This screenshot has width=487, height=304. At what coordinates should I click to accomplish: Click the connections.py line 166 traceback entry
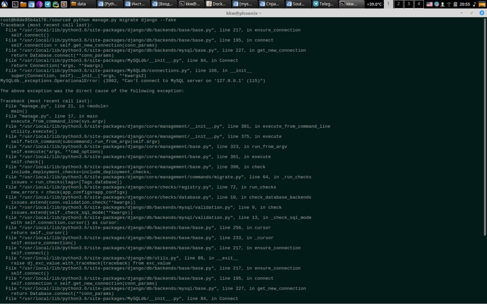(x=129, y=71)
